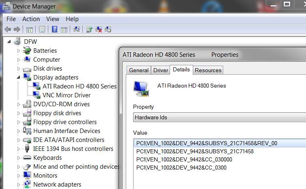Open the Action menu

pos(31,19)
